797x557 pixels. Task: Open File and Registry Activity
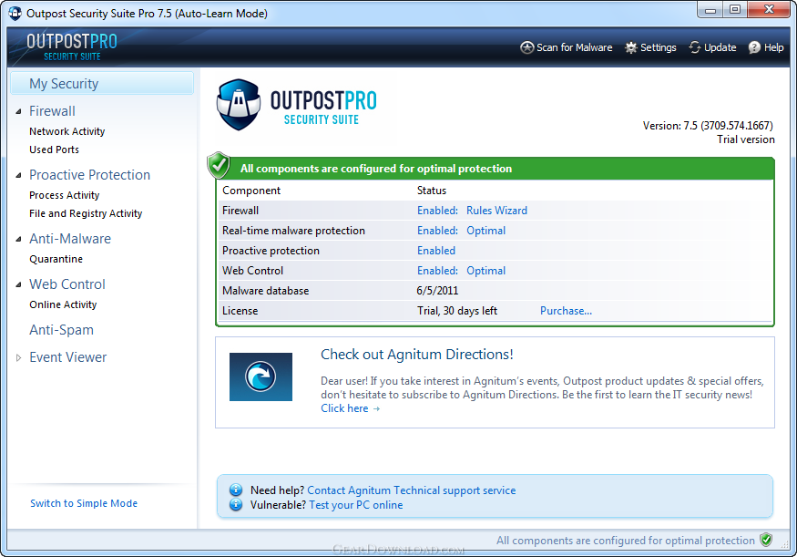coord(86,213)
